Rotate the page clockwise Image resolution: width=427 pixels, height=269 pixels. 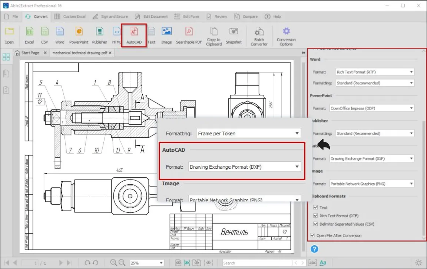[87, 263]
